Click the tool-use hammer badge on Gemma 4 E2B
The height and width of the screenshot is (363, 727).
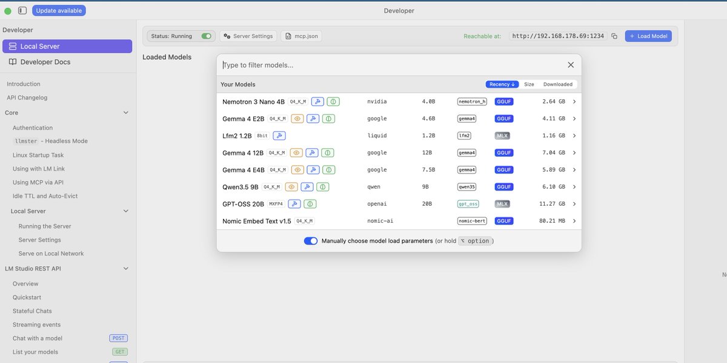pyautogui.click(x=313, y=119)
